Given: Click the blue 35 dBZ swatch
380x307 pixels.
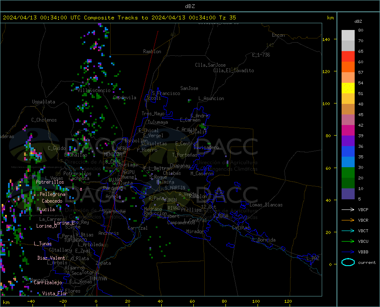Looking at the screenshot, I should [348, 152].
